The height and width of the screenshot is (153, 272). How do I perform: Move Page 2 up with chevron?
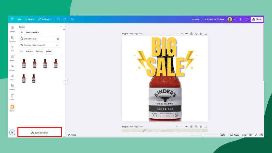coord(177,126)
